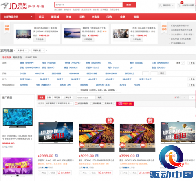
Task: Click the +多选 button in the size row
Action: 192,79
